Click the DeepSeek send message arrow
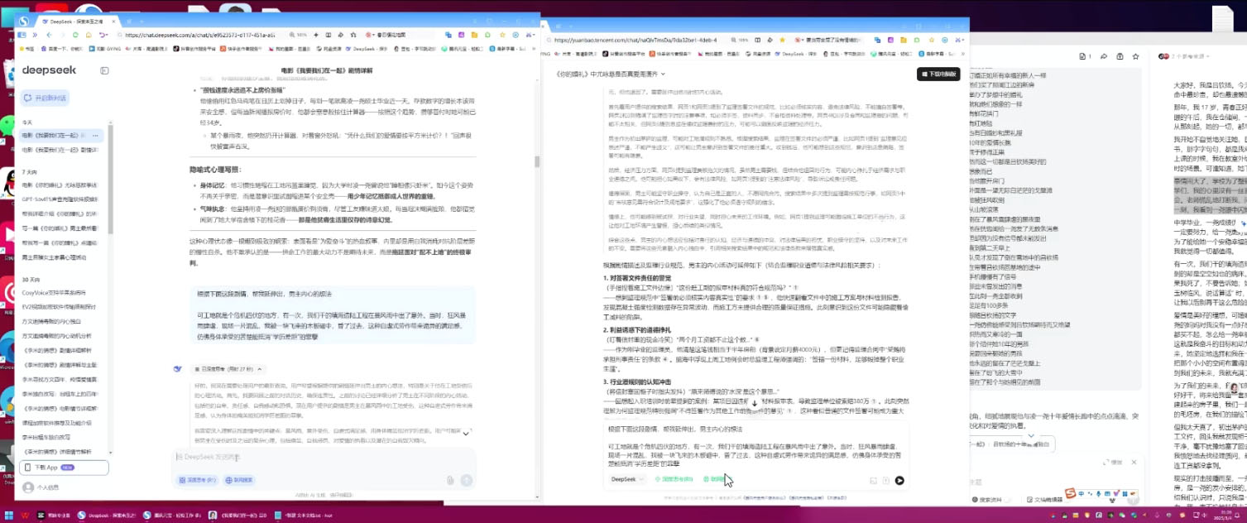The height and width of the screenshot is (523, 1247). coord(467,480)
